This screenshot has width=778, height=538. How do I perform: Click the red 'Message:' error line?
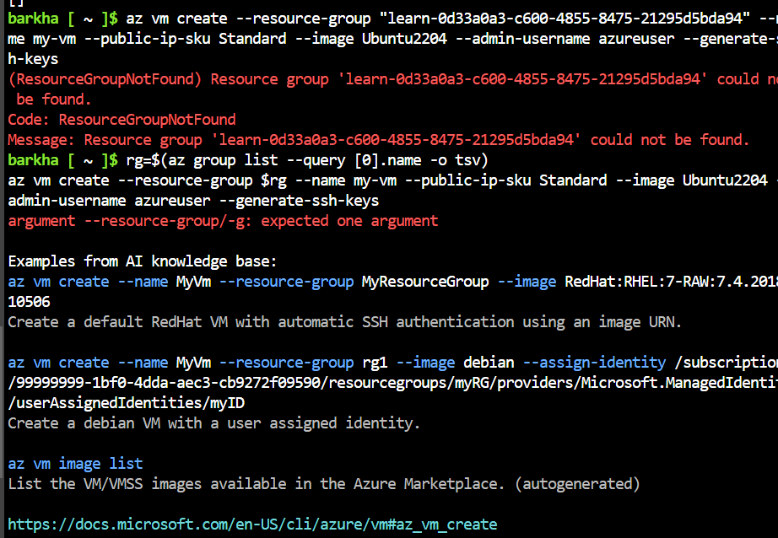click(46, 139)
